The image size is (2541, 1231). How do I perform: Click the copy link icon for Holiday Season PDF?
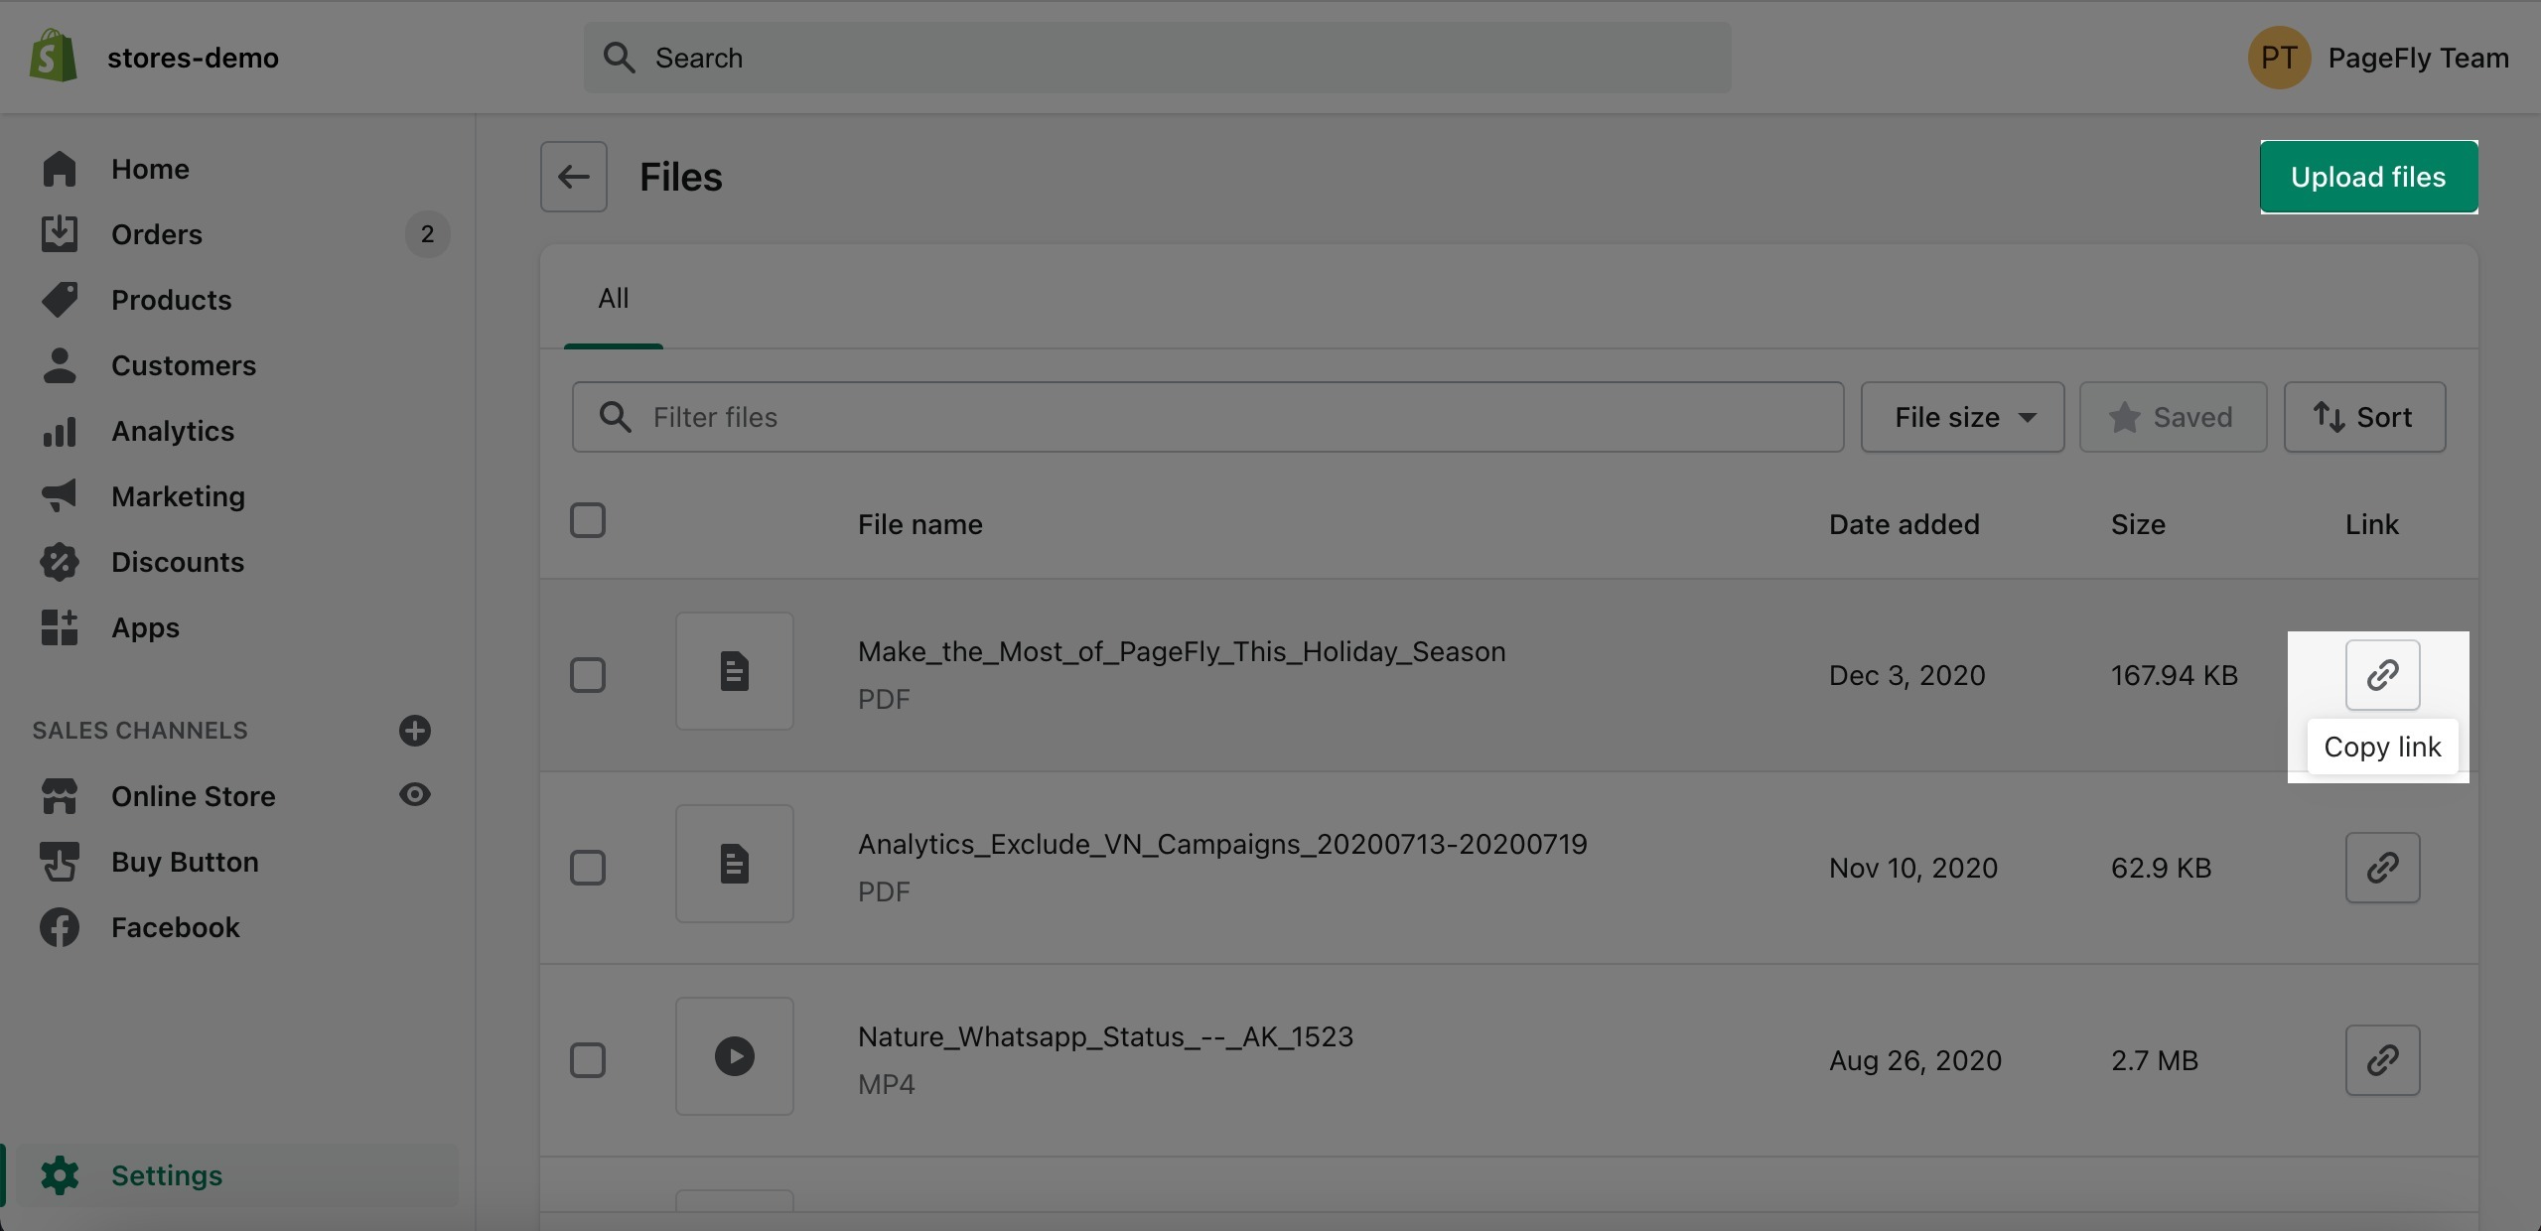click(2382, 675)
